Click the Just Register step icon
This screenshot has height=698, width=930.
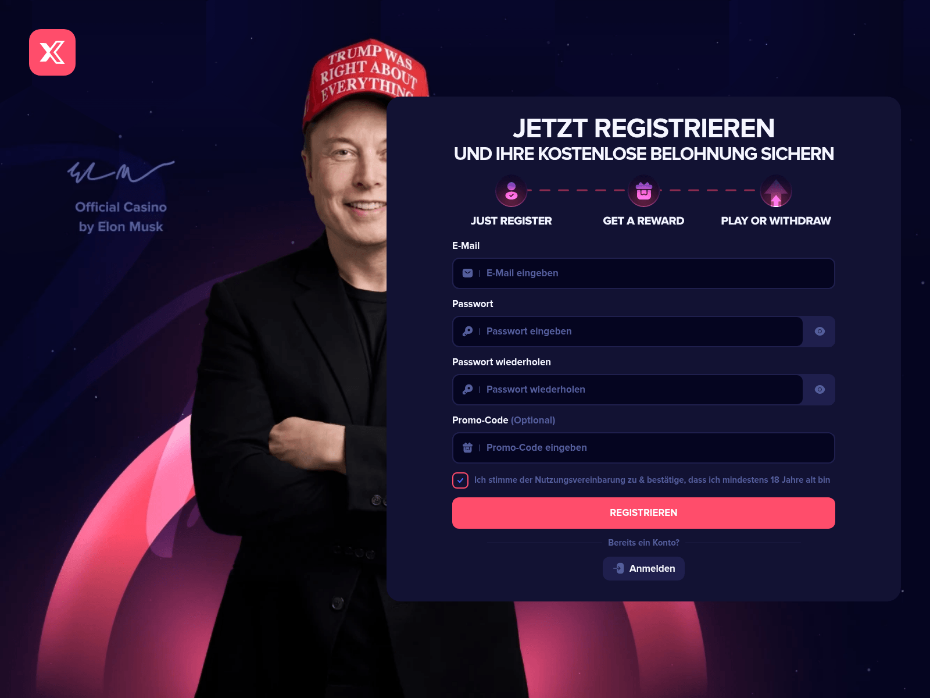coord(512,191)
